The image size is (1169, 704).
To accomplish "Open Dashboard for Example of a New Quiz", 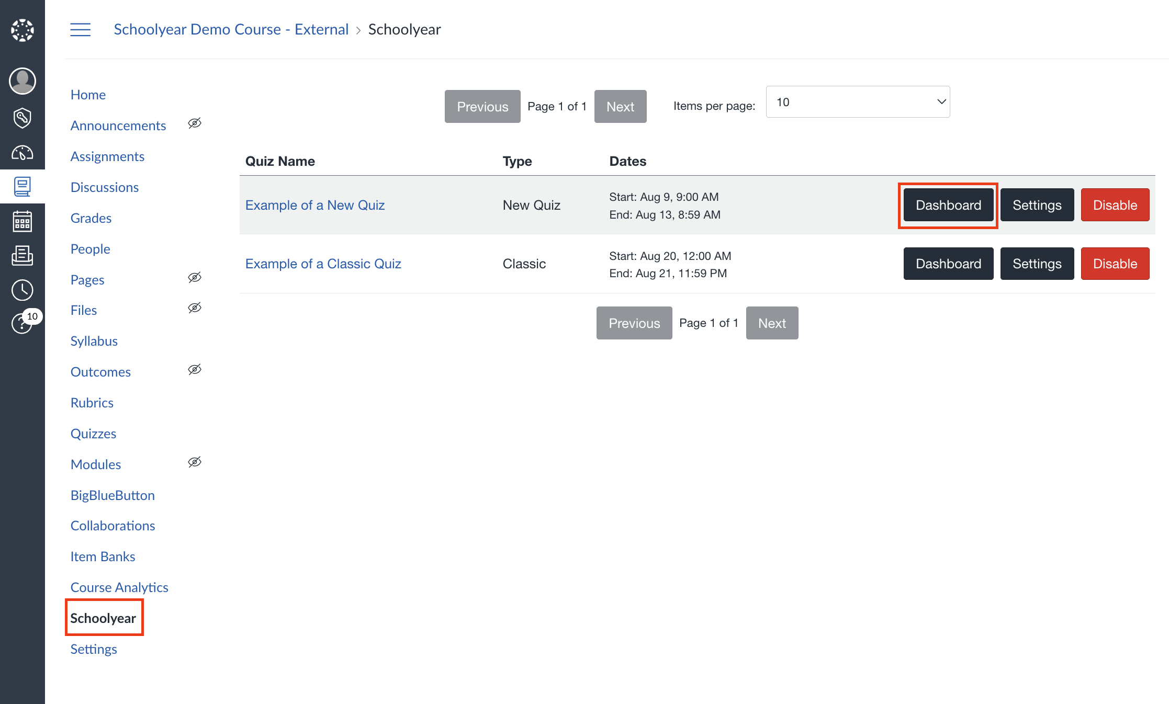I will (x=948, y=205).
